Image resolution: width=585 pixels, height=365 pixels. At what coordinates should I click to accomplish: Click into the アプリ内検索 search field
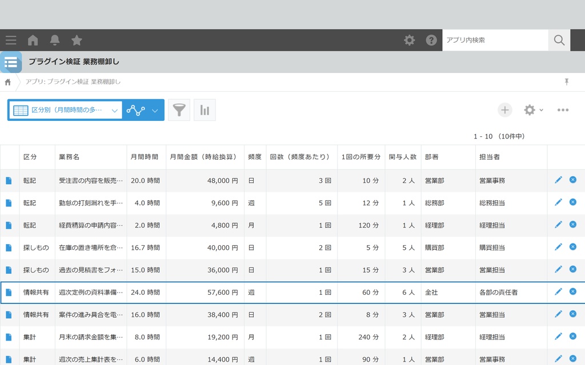click(x=495, y=40)
